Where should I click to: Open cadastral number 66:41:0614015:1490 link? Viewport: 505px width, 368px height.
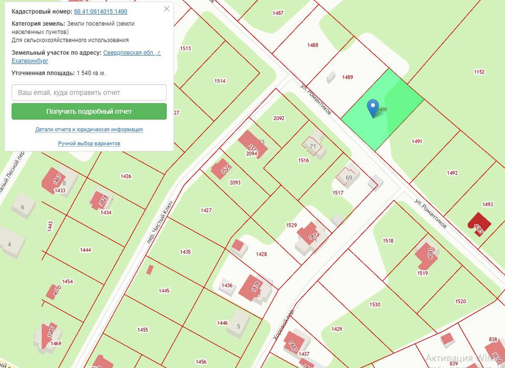pyautogui.click(x=100, y=12)
